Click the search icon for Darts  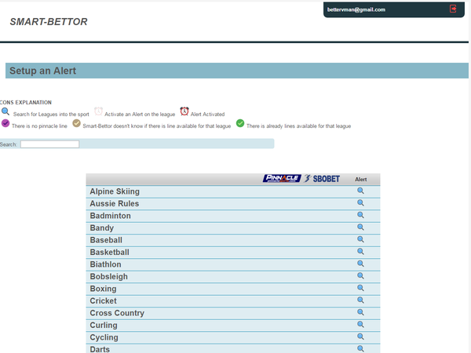(361, 348)
